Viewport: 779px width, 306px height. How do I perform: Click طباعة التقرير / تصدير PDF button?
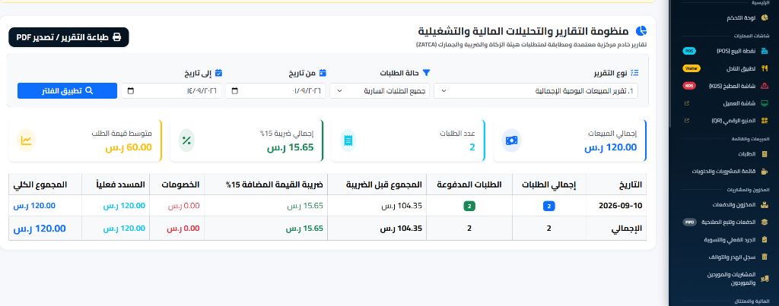pyautogui.click(x=68, y=37)
